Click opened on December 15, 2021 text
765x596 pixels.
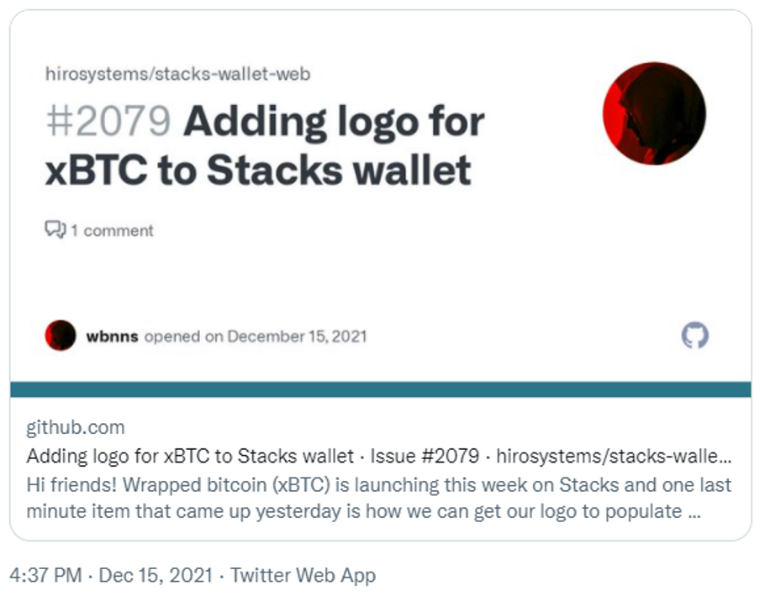(x=256, y=337)
